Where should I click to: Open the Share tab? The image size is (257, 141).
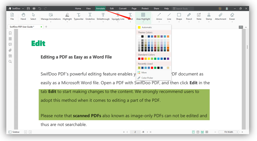(x=156, y=8)
